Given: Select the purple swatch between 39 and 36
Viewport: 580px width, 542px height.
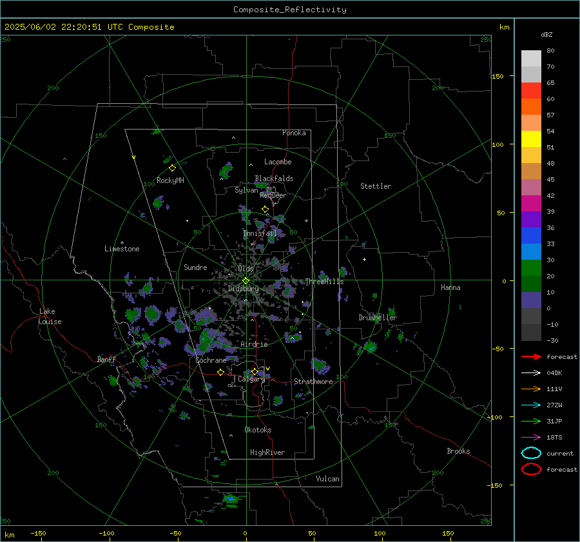Looking at the screenshot, I should click(531, 219).
